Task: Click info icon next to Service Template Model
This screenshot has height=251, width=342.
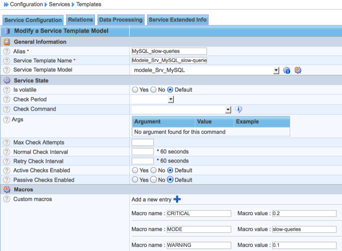Action: pos(287,70)
